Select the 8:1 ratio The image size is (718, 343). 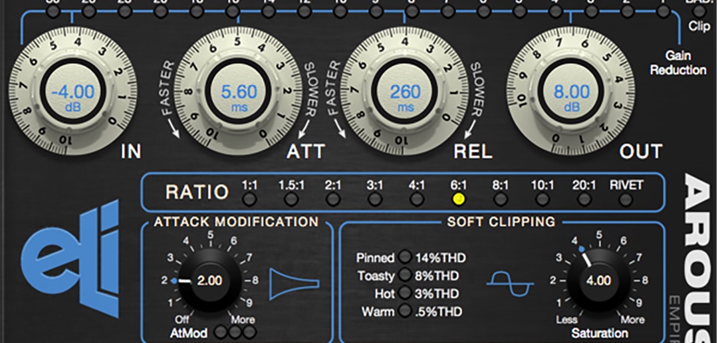(x=501, y=199)
